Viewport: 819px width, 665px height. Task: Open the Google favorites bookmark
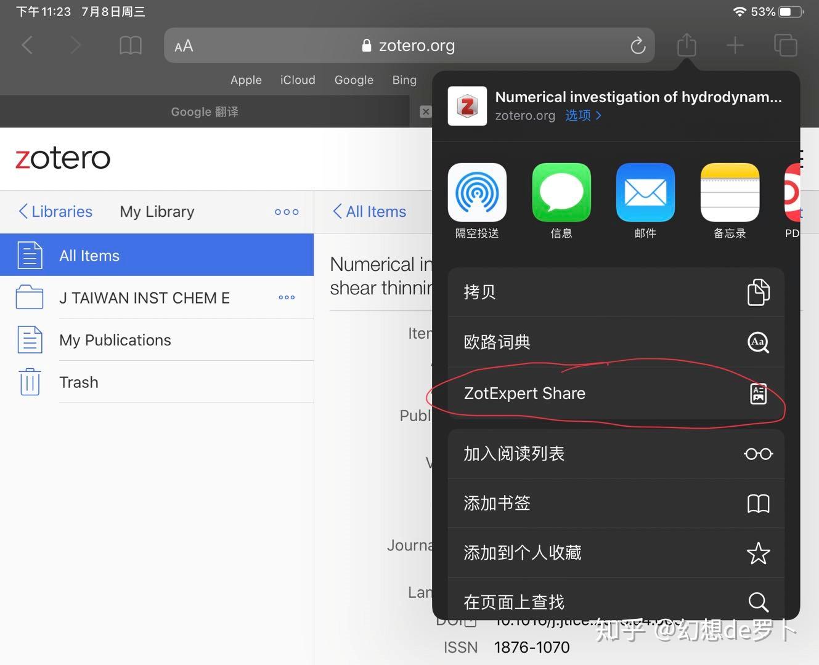(354, 80)
